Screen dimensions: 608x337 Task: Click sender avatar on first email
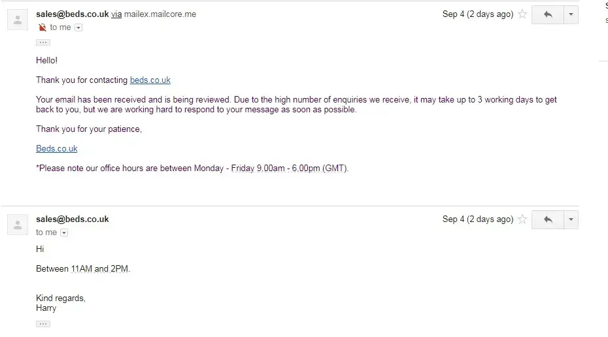[17, 20]
